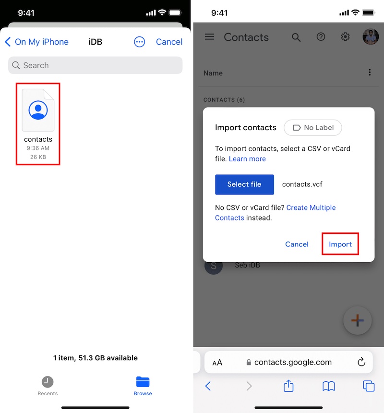
Task: Tap the blue Select file button
Action: point(244,184)
